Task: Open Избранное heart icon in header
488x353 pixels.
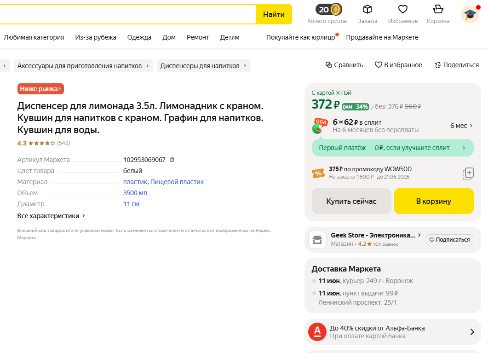Action: [x=402, y=9]
